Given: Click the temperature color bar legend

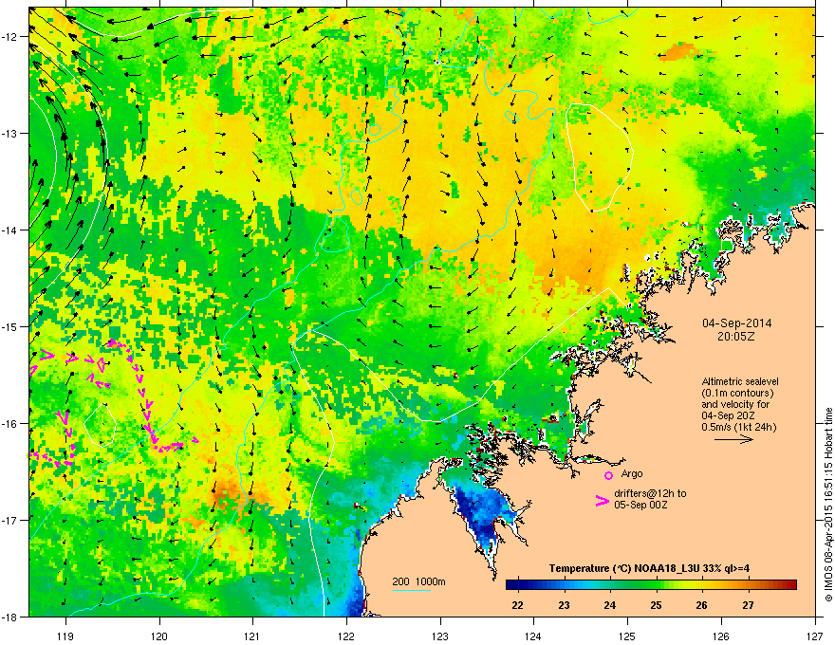Looking at the screenshot, I should [651, 585].
